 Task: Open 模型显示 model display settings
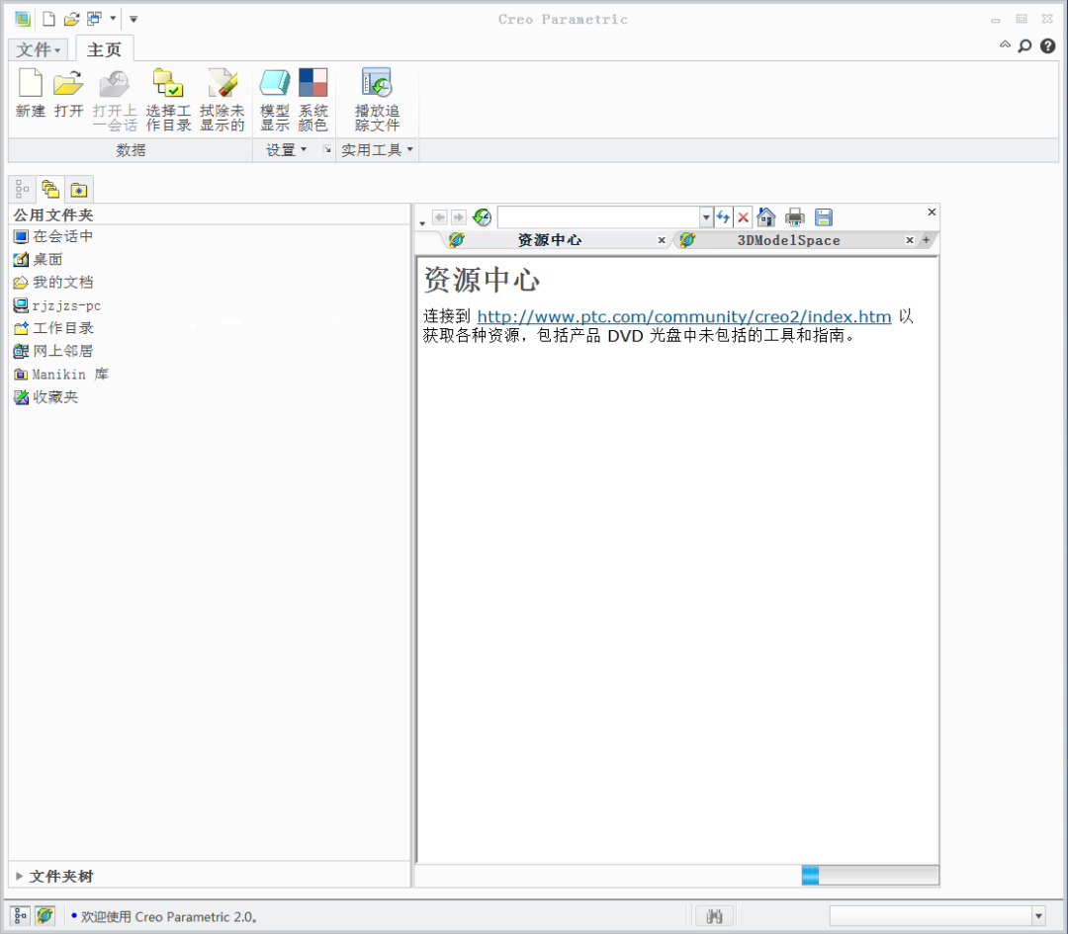(275, 100)
